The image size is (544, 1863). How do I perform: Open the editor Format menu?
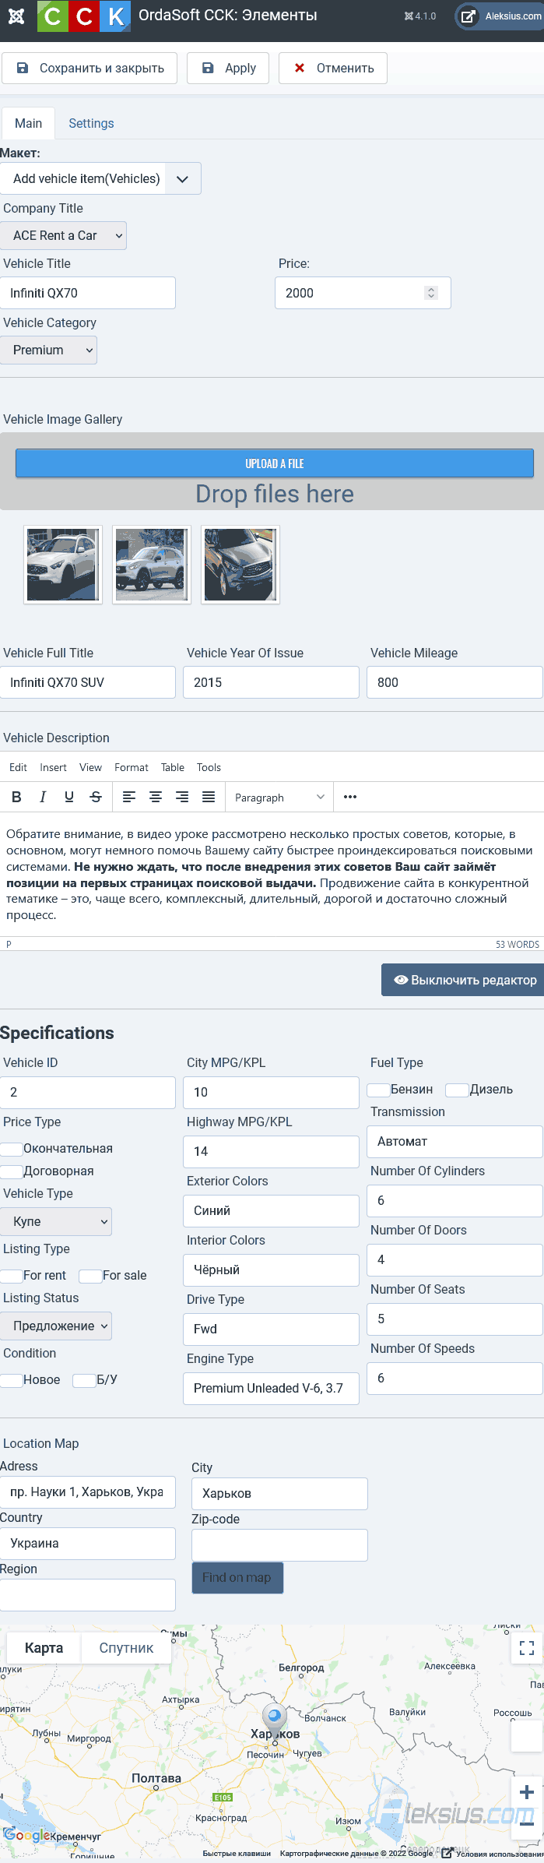click(132, 767)
